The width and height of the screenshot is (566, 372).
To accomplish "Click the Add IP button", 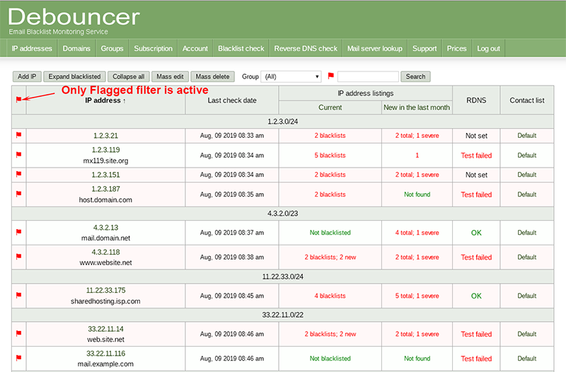I will [27, 76].
